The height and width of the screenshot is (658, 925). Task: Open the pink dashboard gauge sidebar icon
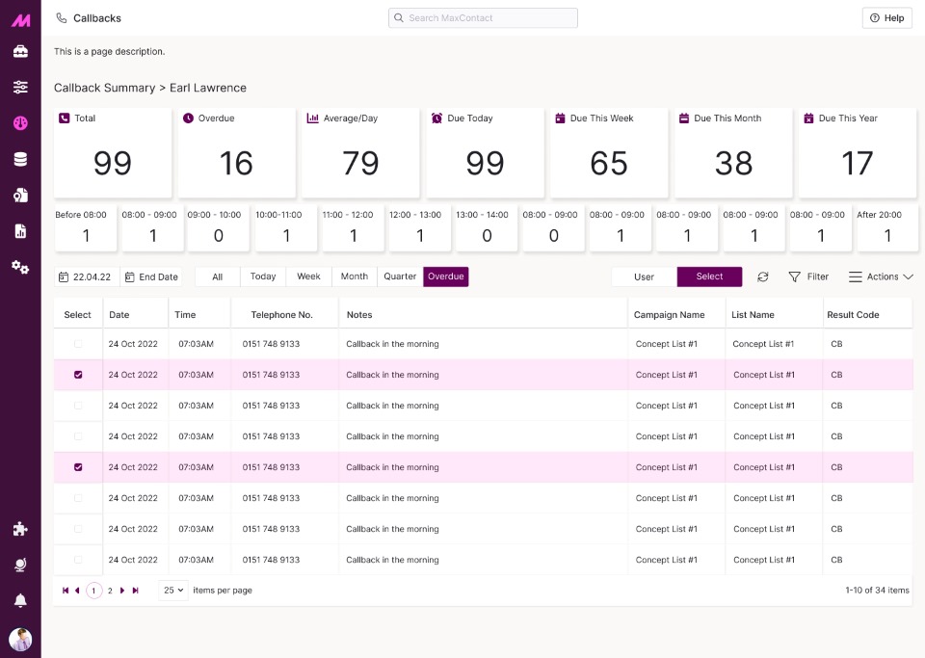20,123
